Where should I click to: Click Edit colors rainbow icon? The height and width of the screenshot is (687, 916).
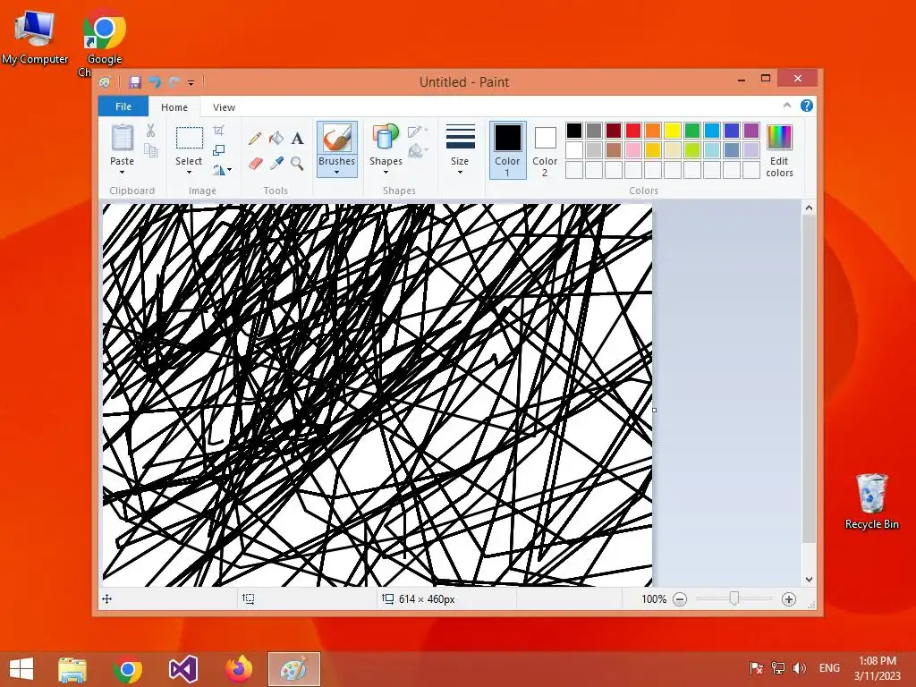pos(779,137)
